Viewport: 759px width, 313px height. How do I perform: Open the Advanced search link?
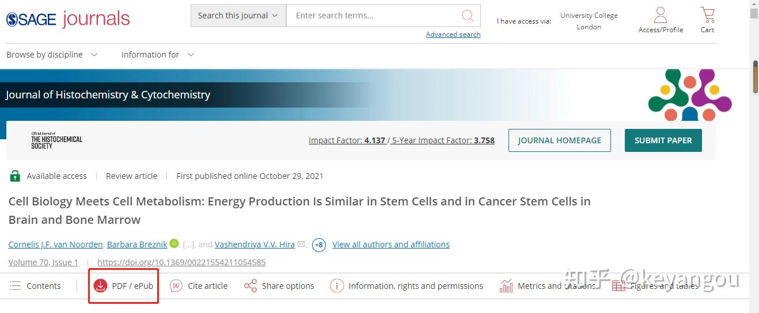click(453, 35)
